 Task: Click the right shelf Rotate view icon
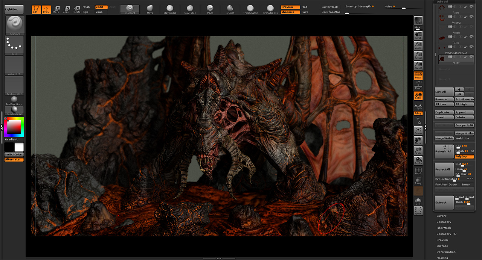(418, 161)
